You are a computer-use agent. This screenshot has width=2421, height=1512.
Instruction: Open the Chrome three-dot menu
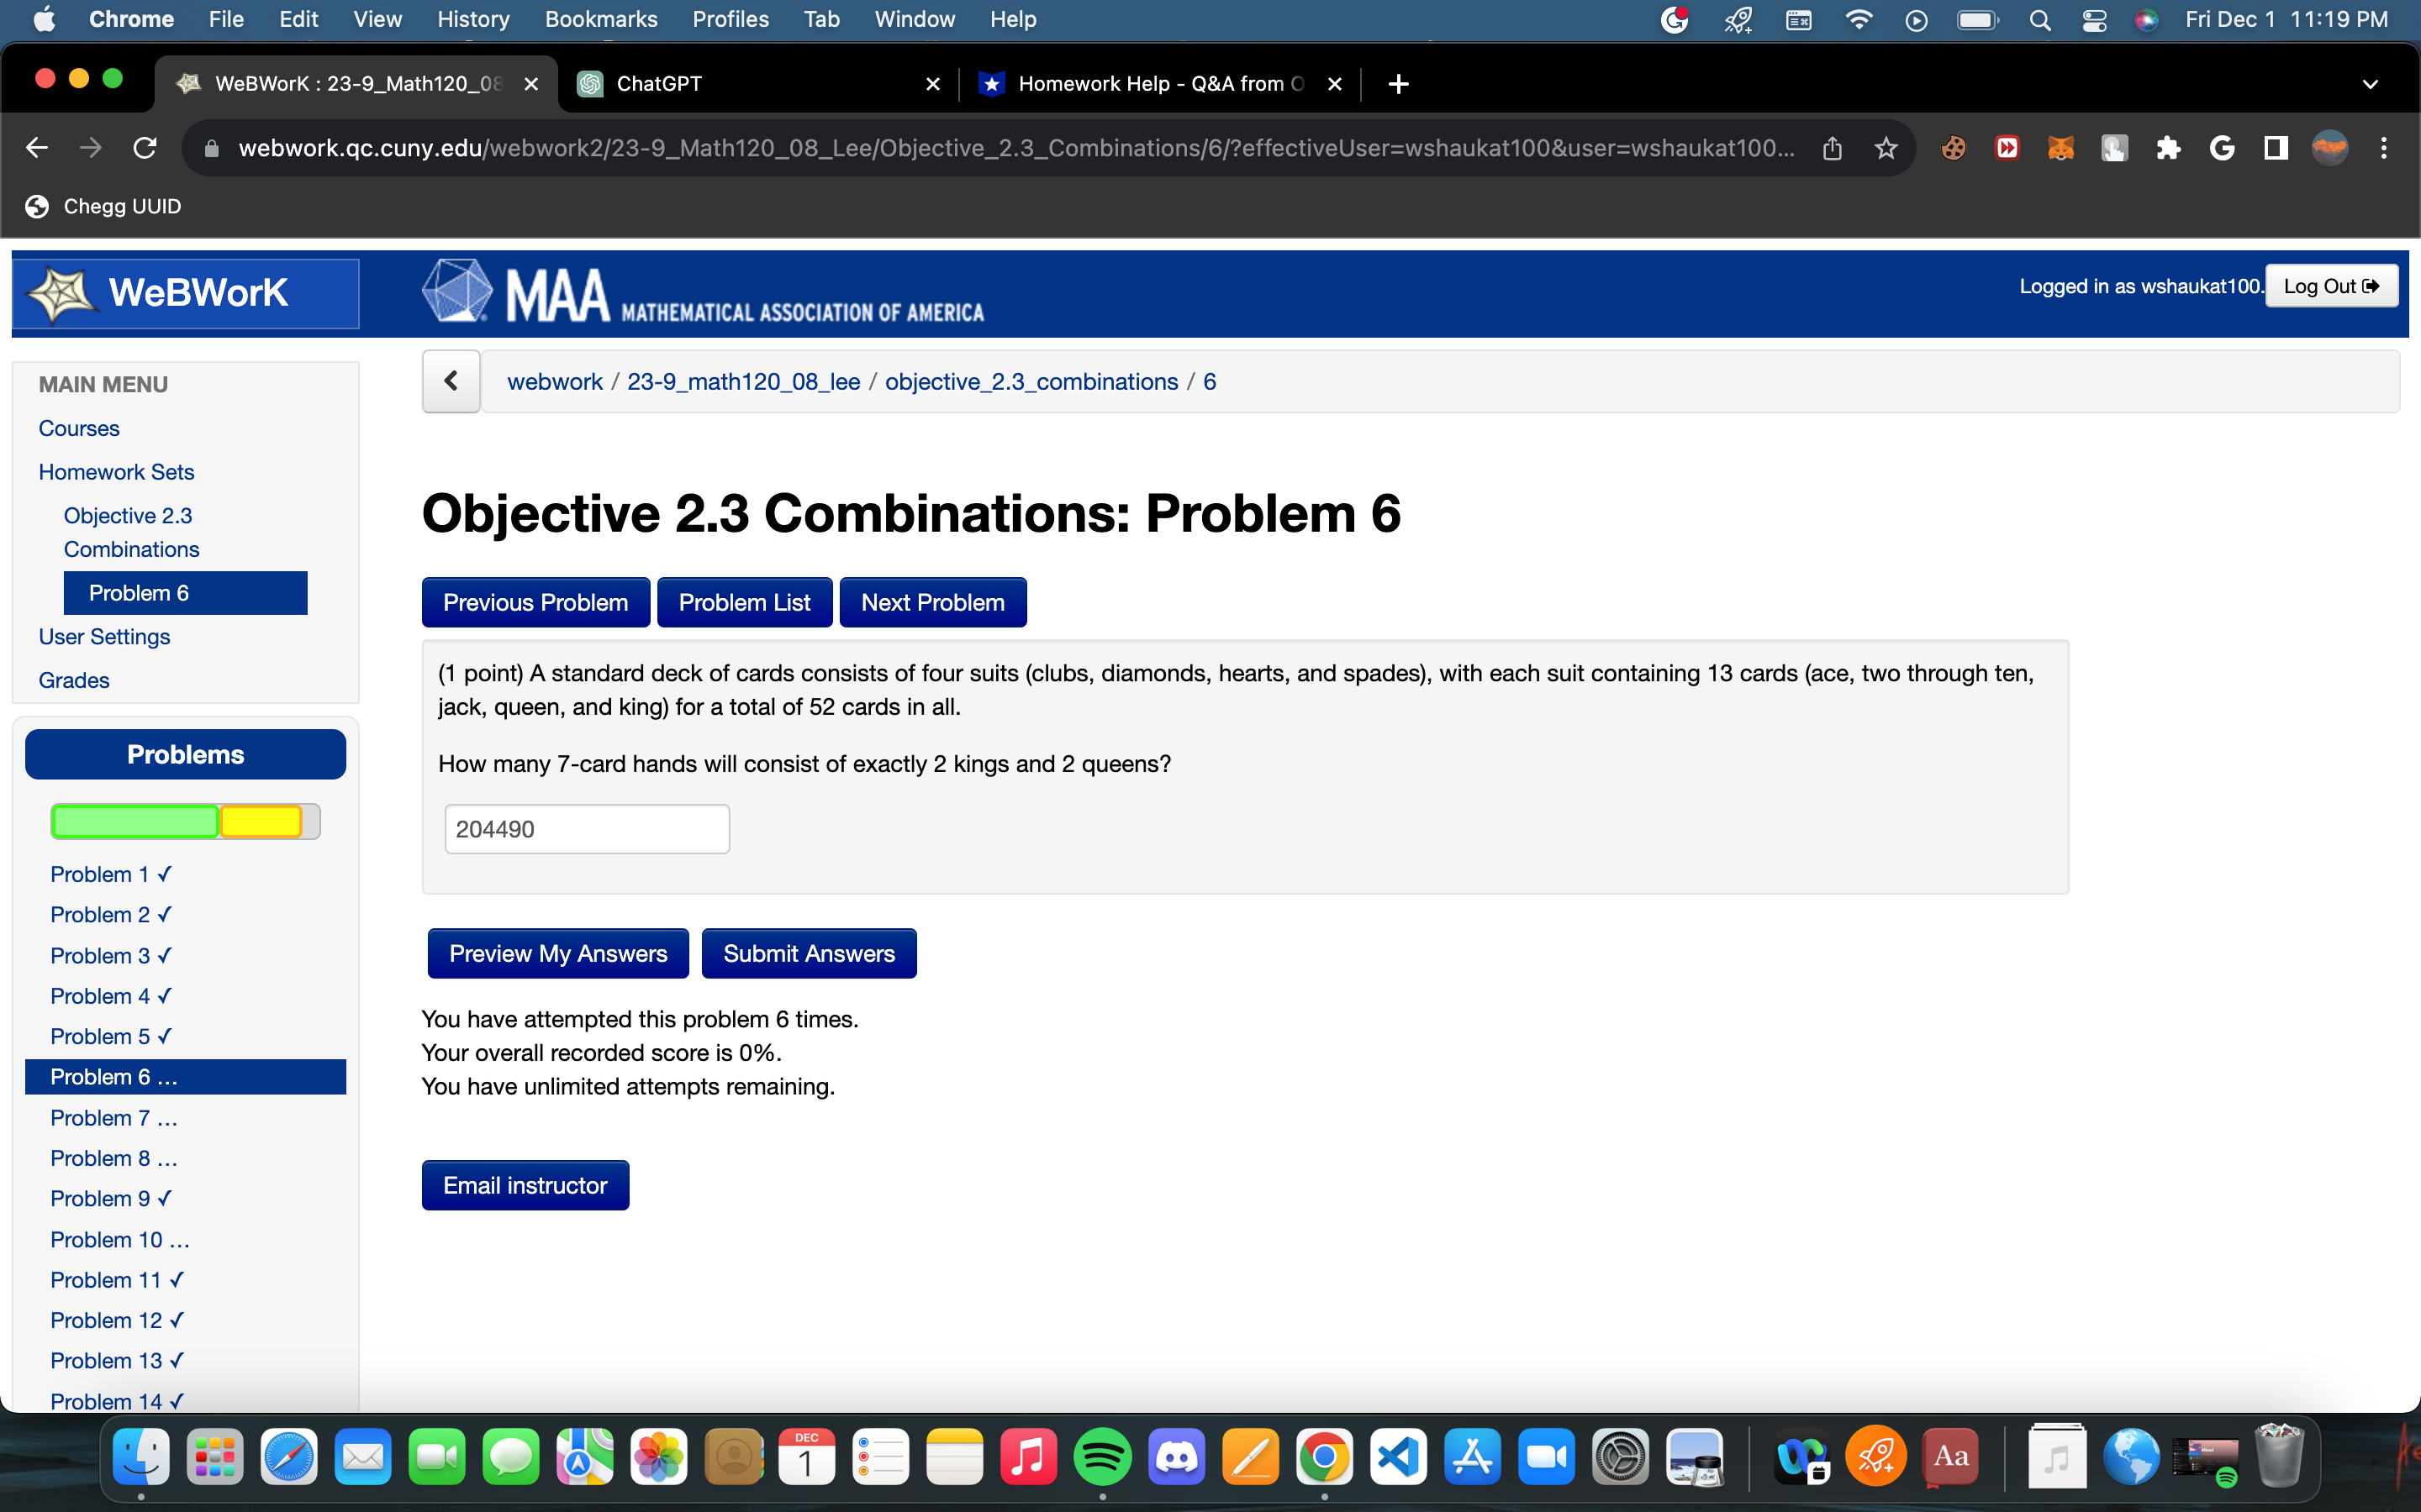pos(2384,148)
